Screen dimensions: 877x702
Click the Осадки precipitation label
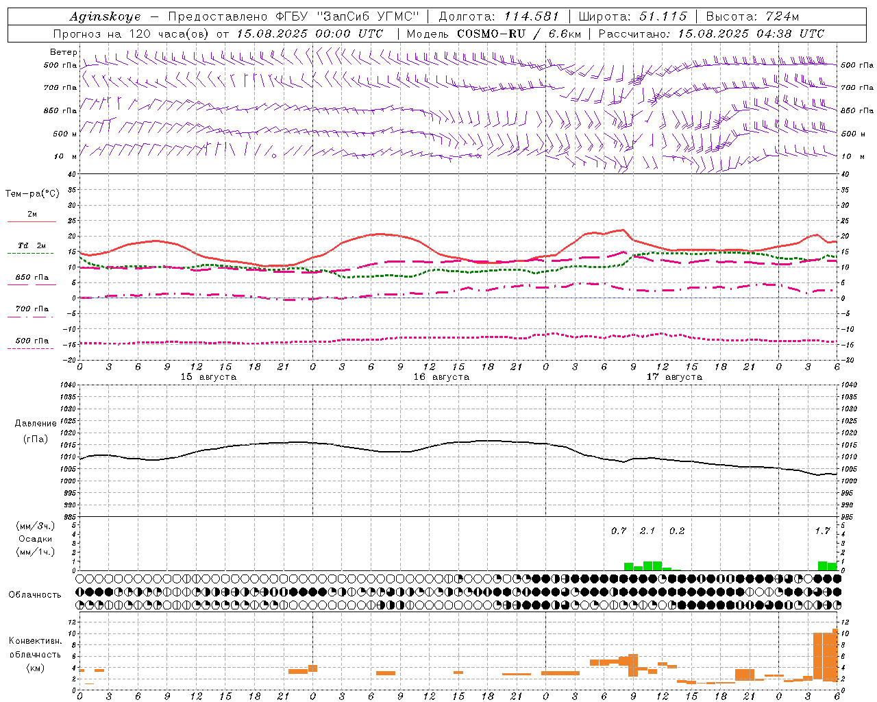pyautogui.click(x=36, y=539)
